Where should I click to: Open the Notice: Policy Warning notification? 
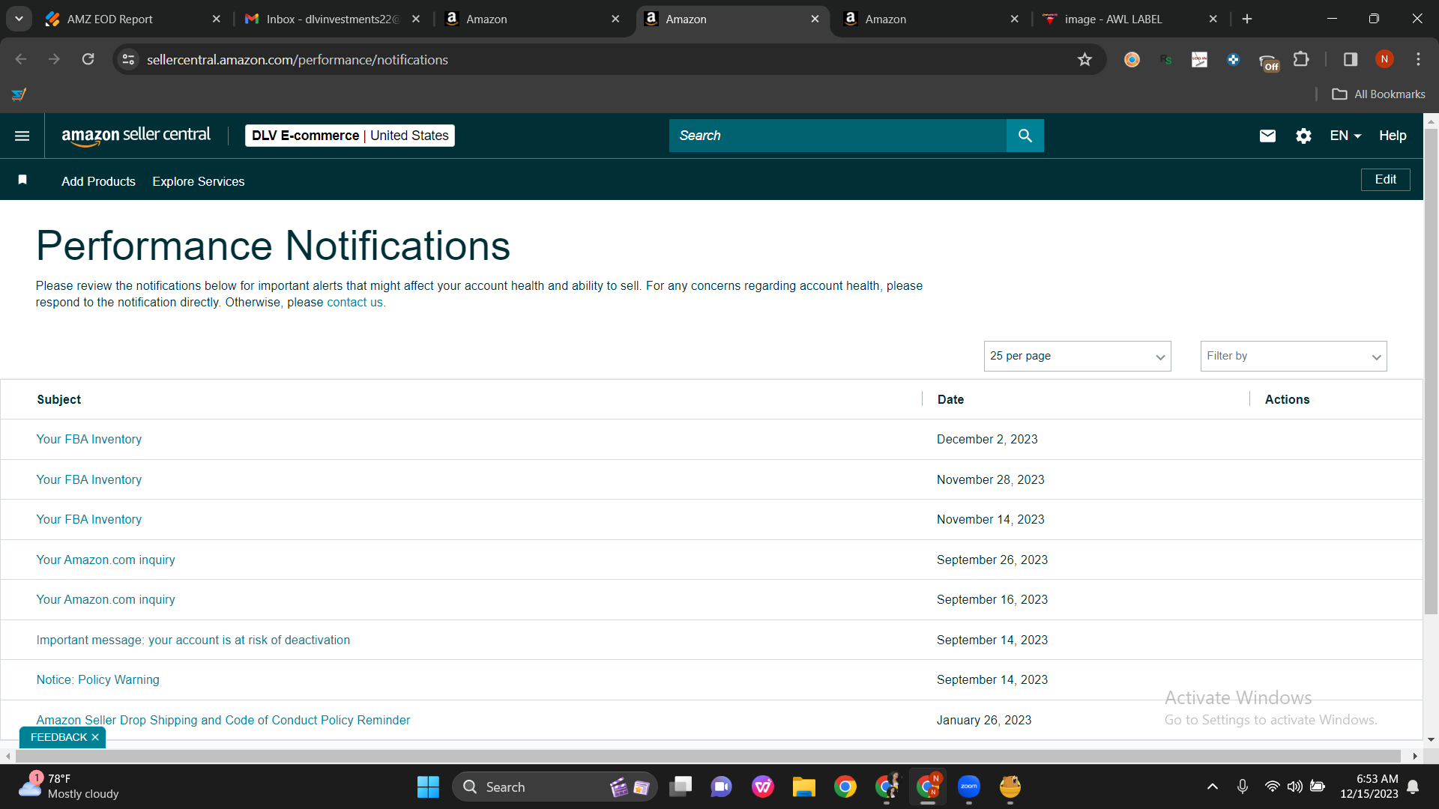click(x=98, y=679)
